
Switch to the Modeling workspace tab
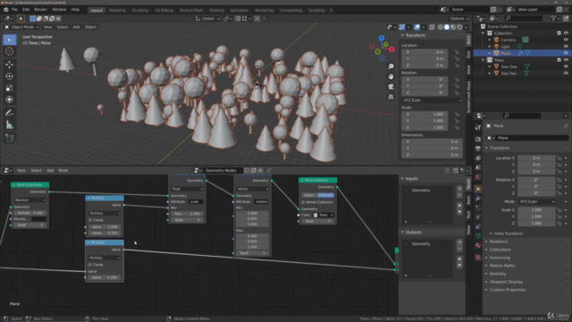(x=117, y=10)
